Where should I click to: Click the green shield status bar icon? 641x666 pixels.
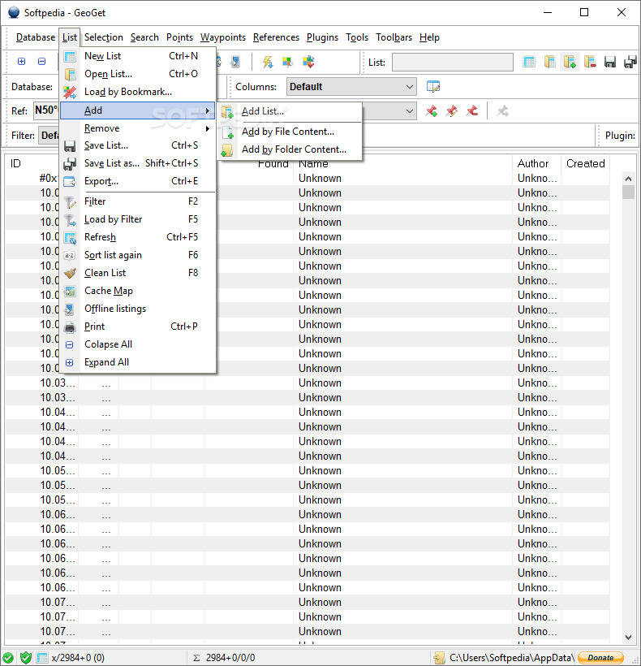(26, 658)
